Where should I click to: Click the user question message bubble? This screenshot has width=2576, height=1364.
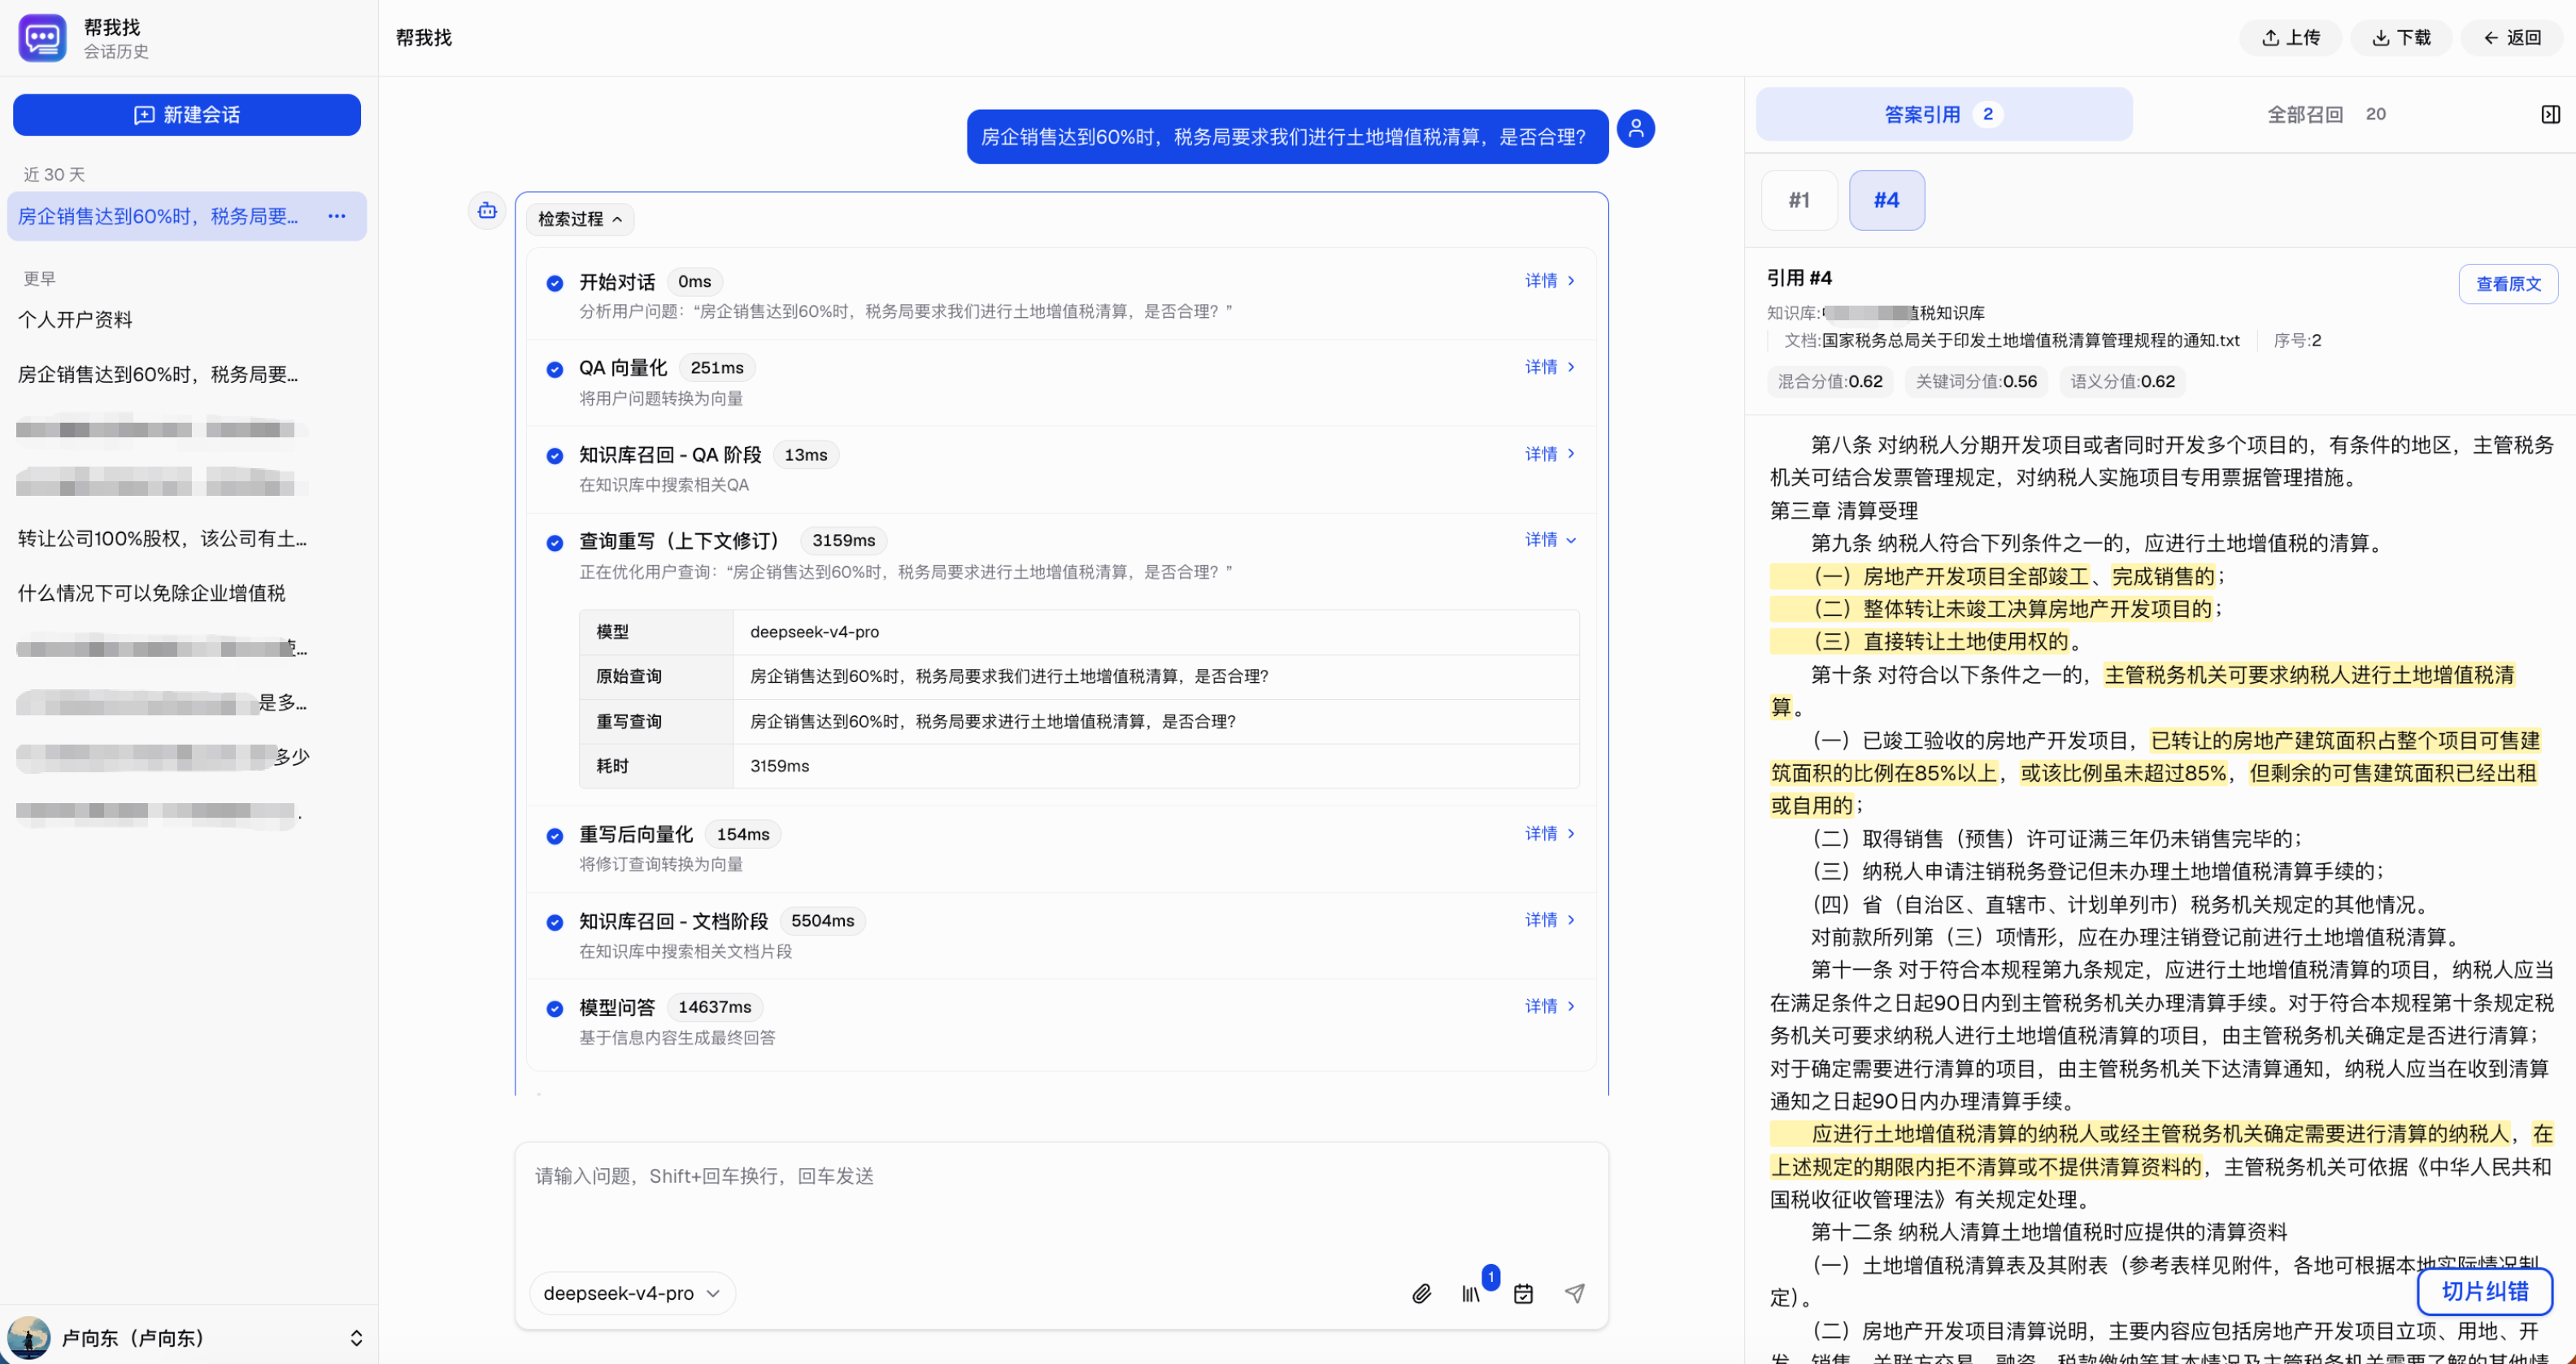(x=1287, y=137)
